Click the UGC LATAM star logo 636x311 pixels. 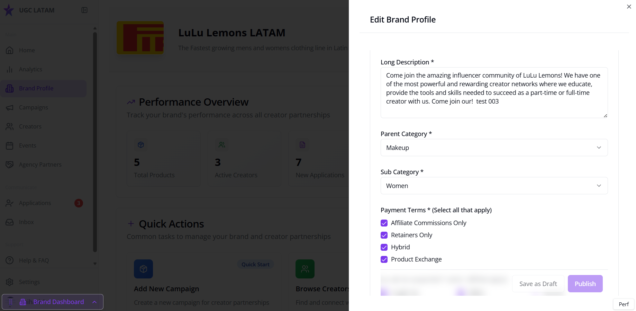coord(9,10)
